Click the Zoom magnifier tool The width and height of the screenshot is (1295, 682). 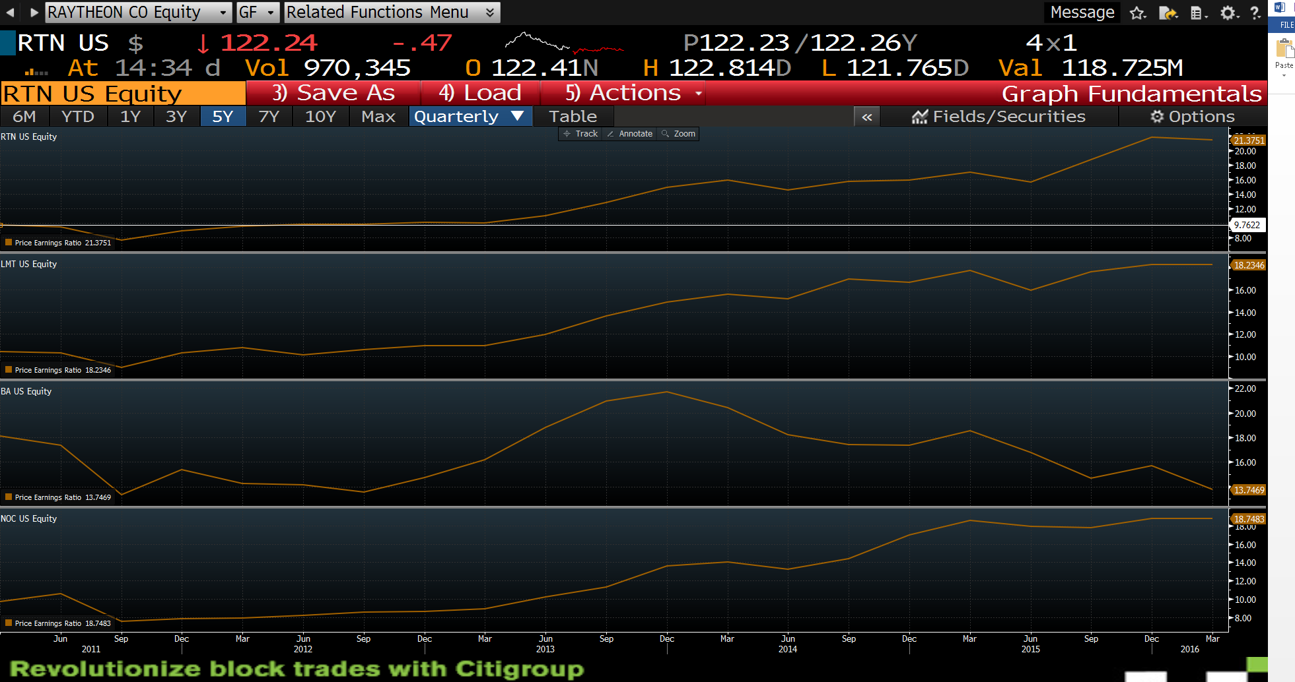coord(679,133)
